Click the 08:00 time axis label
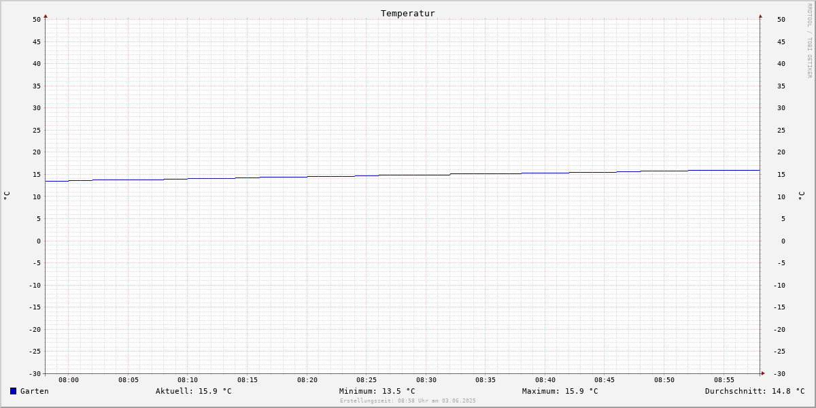 pyautogui.click(x=69, y=380)
